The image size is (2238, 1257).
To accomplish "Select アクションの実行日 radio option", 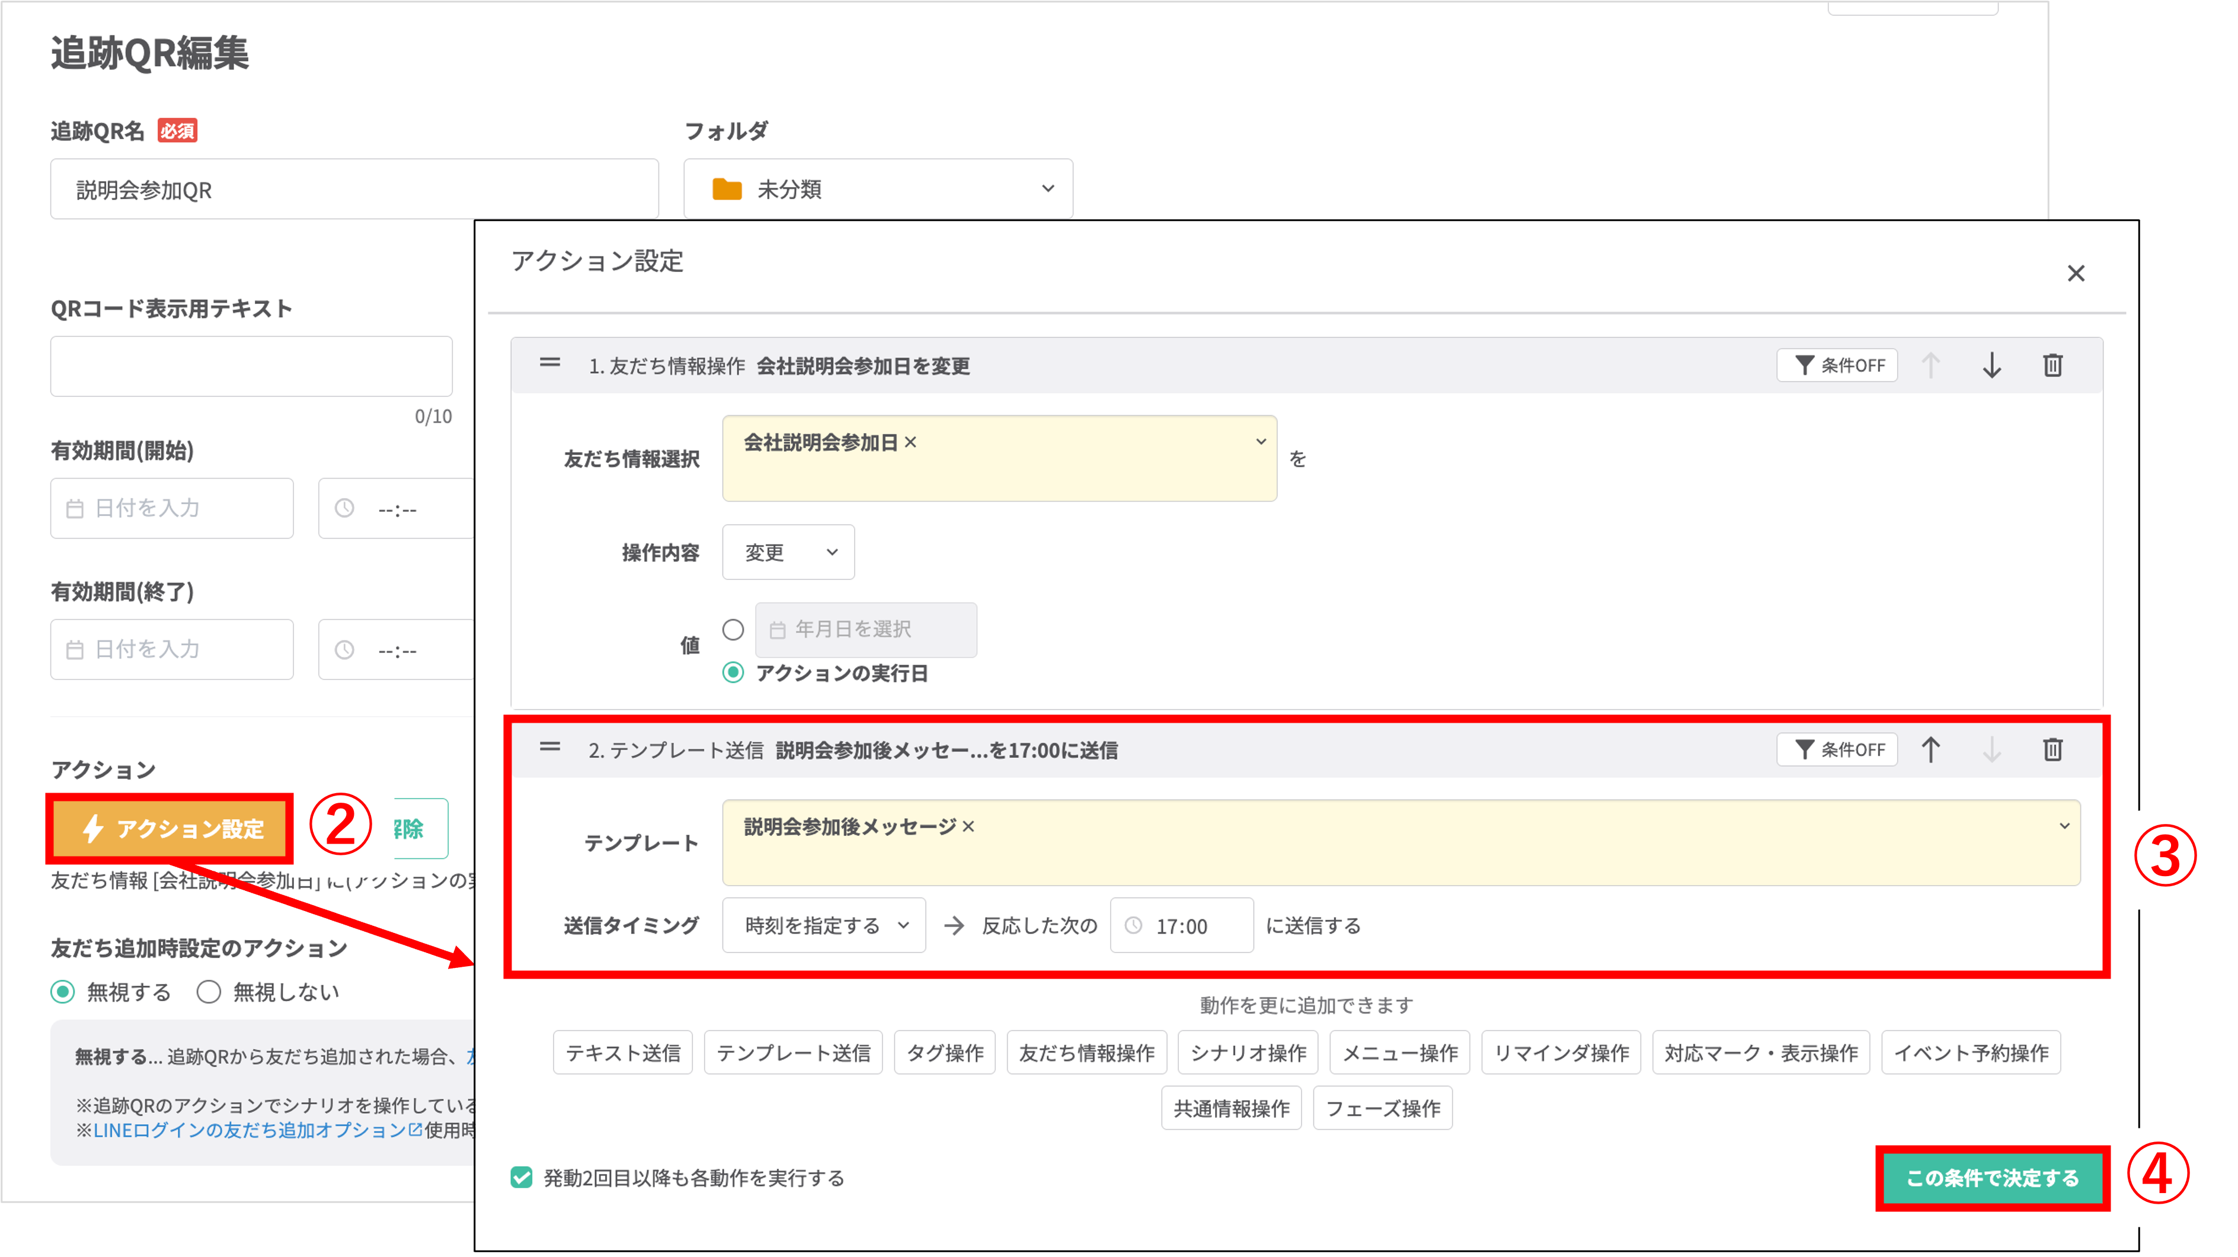I will coord(733,673).
